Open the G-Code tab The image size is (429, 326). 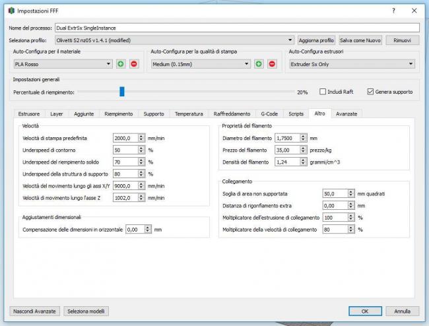pyautogui.click(x=269, y=114)
